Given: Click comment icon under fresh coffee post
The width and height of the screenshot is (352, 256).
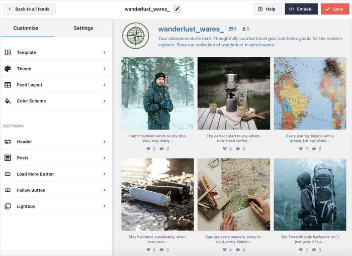Looking at the screenshot, I should click(238, 149).
